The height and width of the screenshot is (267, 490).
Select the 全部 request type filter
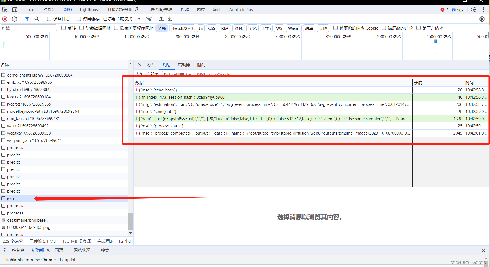point(162,28)
